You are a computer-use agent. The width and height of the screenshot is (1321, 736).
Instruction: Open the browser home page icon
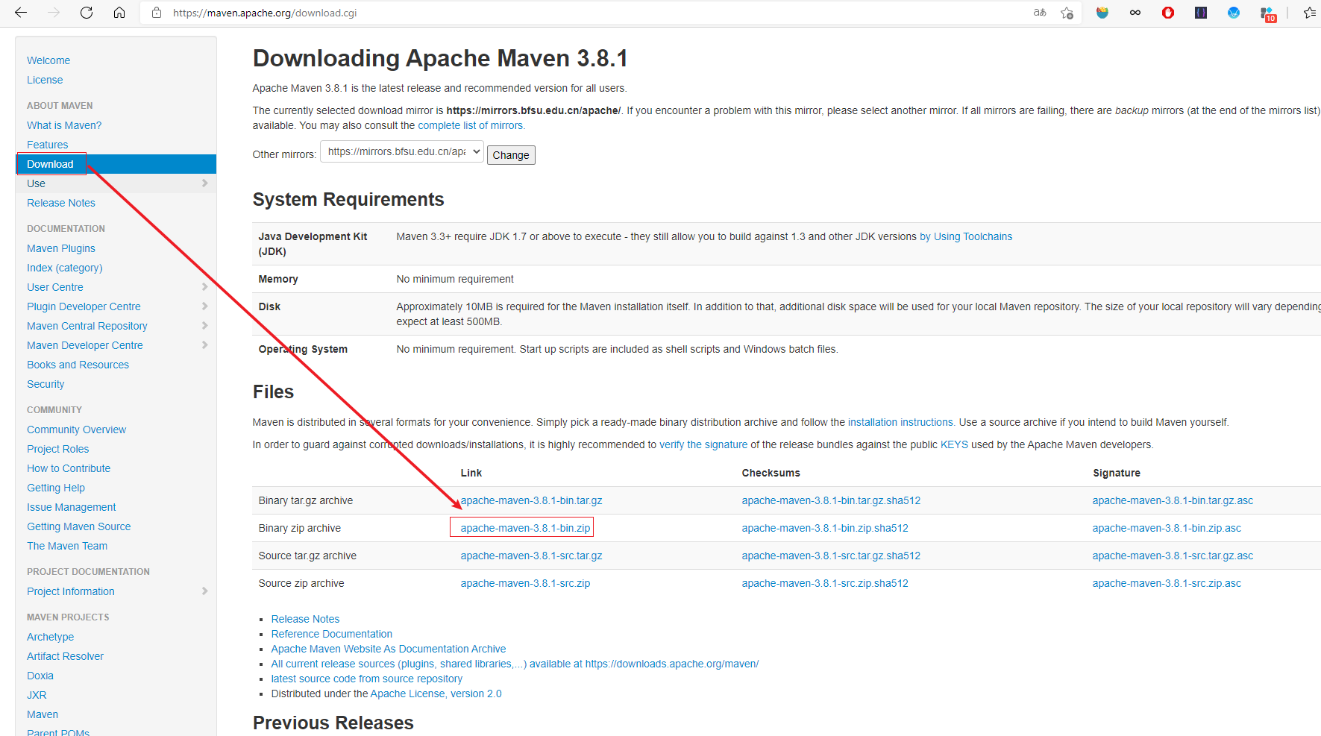(x=119, y=13)
